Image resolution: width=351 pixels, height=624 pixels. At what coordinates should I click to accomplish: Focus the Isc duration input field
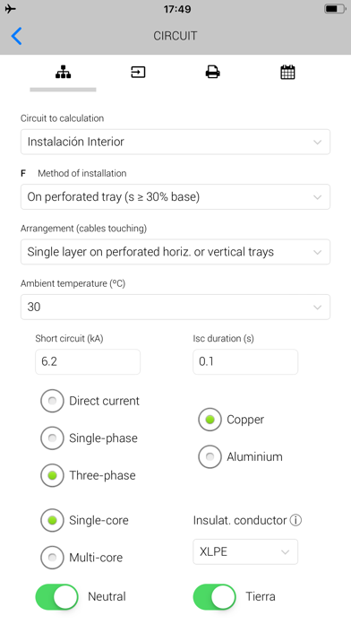pos(245,361)
